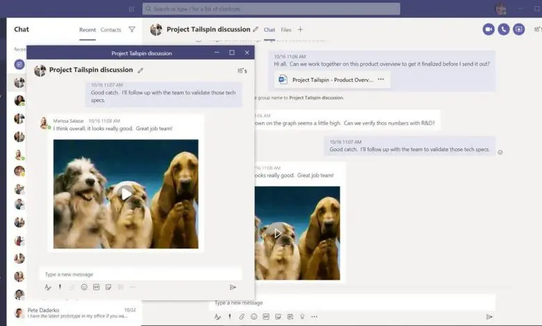
Task: Open sticker picker in pop-out compose toolbar
Action: pos(108,287)
